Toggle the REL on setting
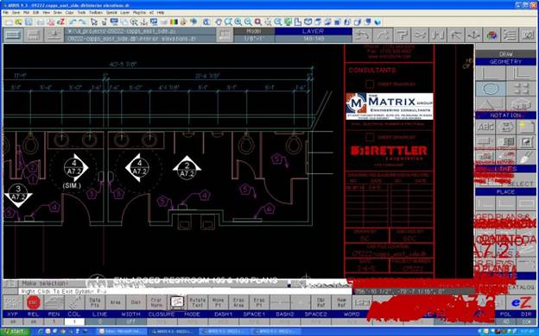 point(34,322)
